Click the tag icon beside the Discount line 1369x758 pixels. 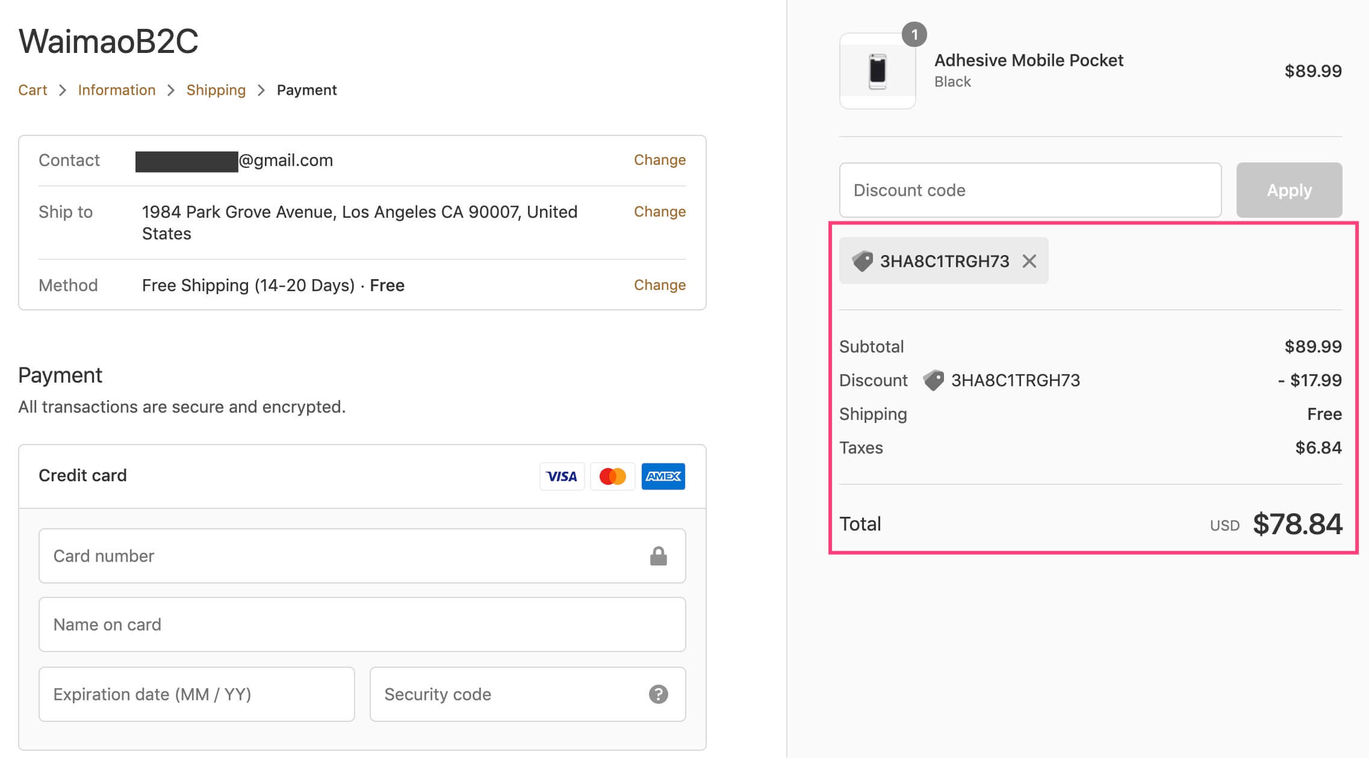(933, 380)
